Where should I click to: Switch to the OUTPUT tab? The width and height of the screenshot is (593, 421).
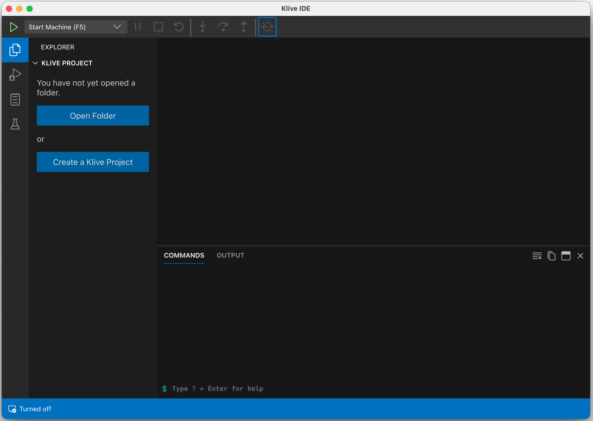tap(231, 255)
